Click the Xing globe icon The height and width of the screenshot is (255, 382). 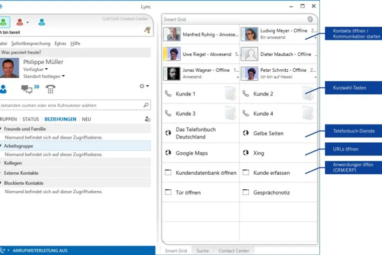(246, 153)
